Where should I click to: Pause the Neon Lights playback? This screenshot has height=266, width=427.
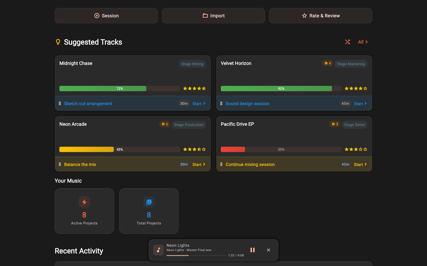253,250
